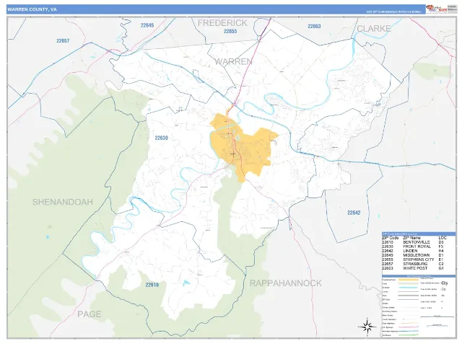Click the "LOC" column header
Screen dimensions: 462x346
pos(443,238)
